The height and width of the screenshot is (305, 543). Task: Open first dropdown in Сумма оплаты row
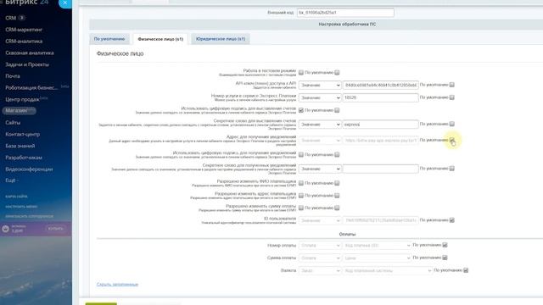pyautogui.click(x=320, y=258)
